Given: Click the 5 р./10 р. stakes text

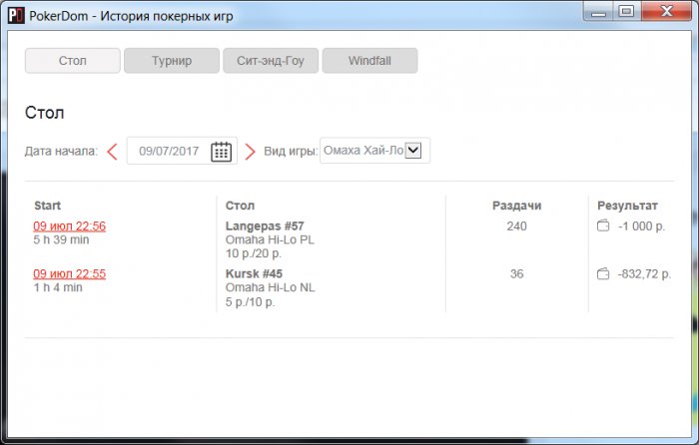Looking at the screenshot, I should pos(250,302).
